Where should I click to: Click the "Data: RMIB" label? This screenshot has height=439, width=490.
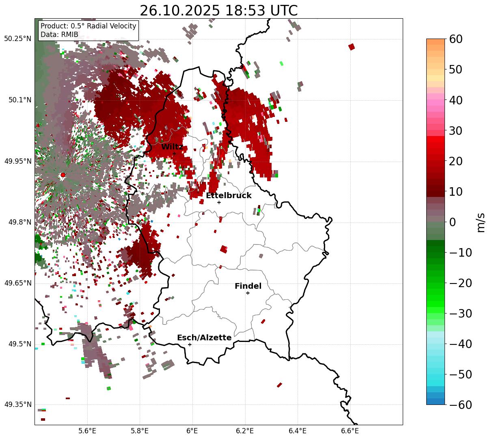point(59,35)
